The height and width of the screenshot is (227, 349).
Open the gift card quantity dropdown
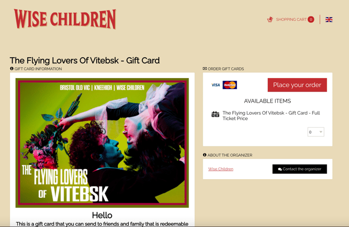point(316,132)
